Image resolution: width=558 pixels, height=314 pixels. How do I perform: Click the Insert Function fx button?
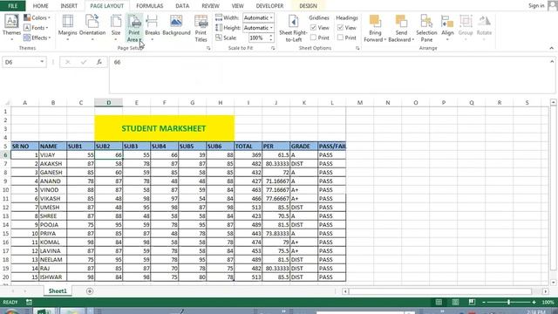pos(99,62)
